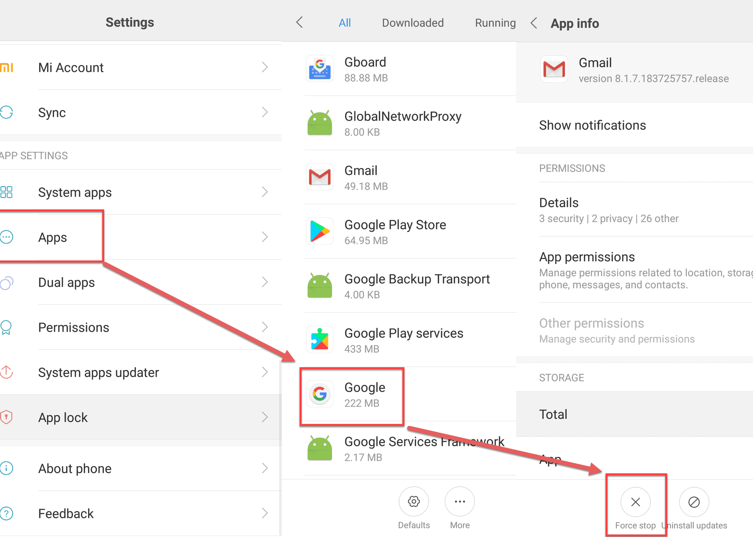Tap the Total storage row
The image size is (753, 537).
(634, 414)
